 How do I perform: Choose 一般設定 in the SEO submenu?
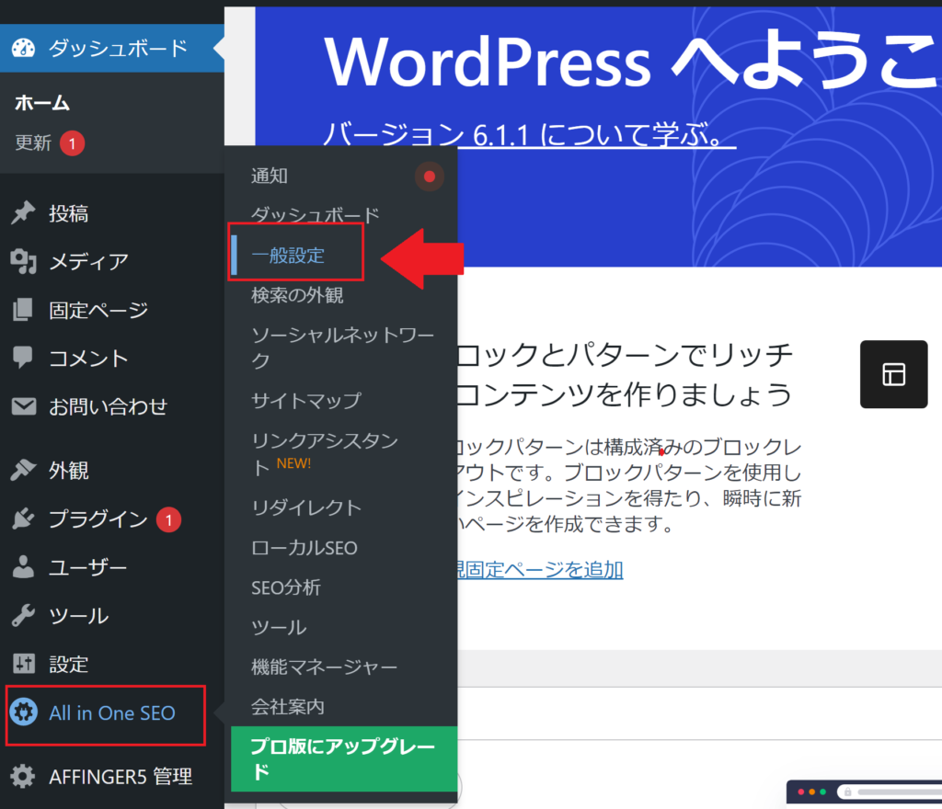[288, 255]
